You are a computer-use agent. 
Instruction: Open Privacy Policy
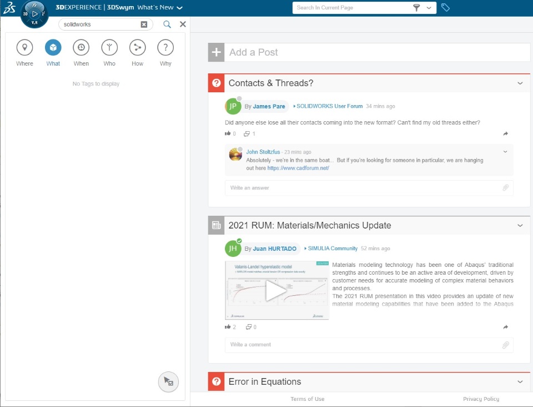pyautogui.click(x=481, y=399)
